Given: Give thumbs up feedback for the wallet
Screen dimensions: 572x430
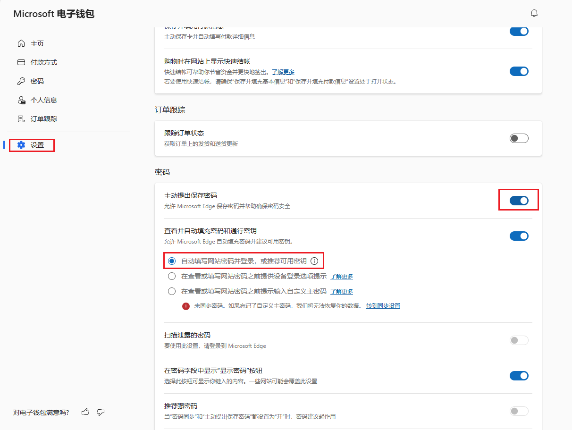Looking at the screenshot, I should (x=85, y=412).
